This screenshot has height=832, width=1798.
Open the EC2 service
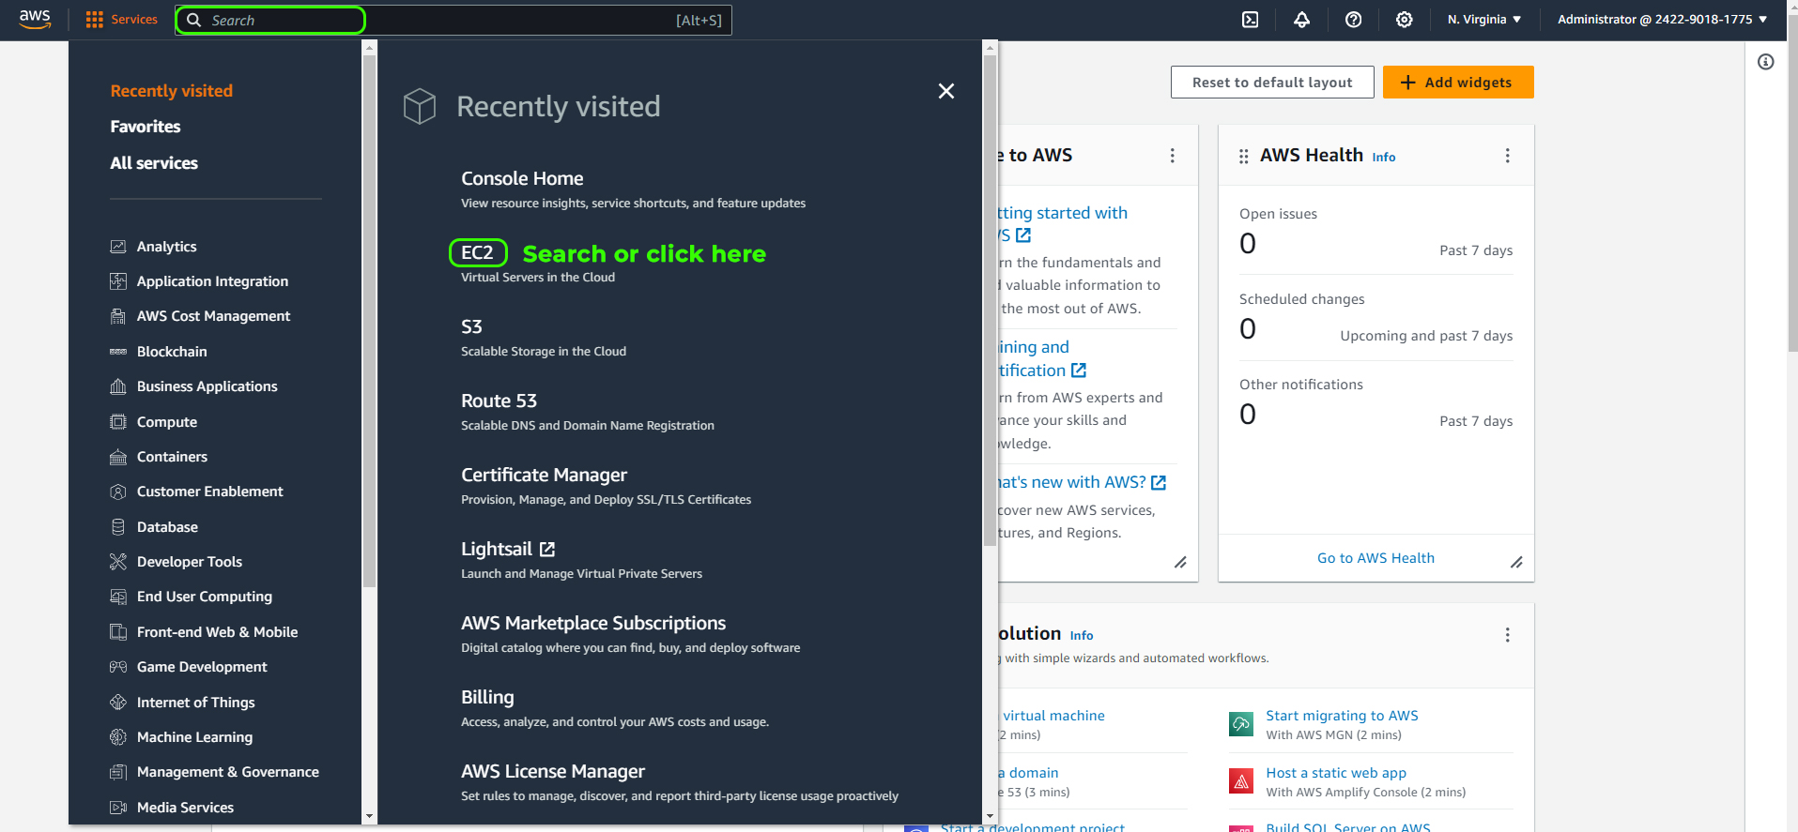point(477,252)
